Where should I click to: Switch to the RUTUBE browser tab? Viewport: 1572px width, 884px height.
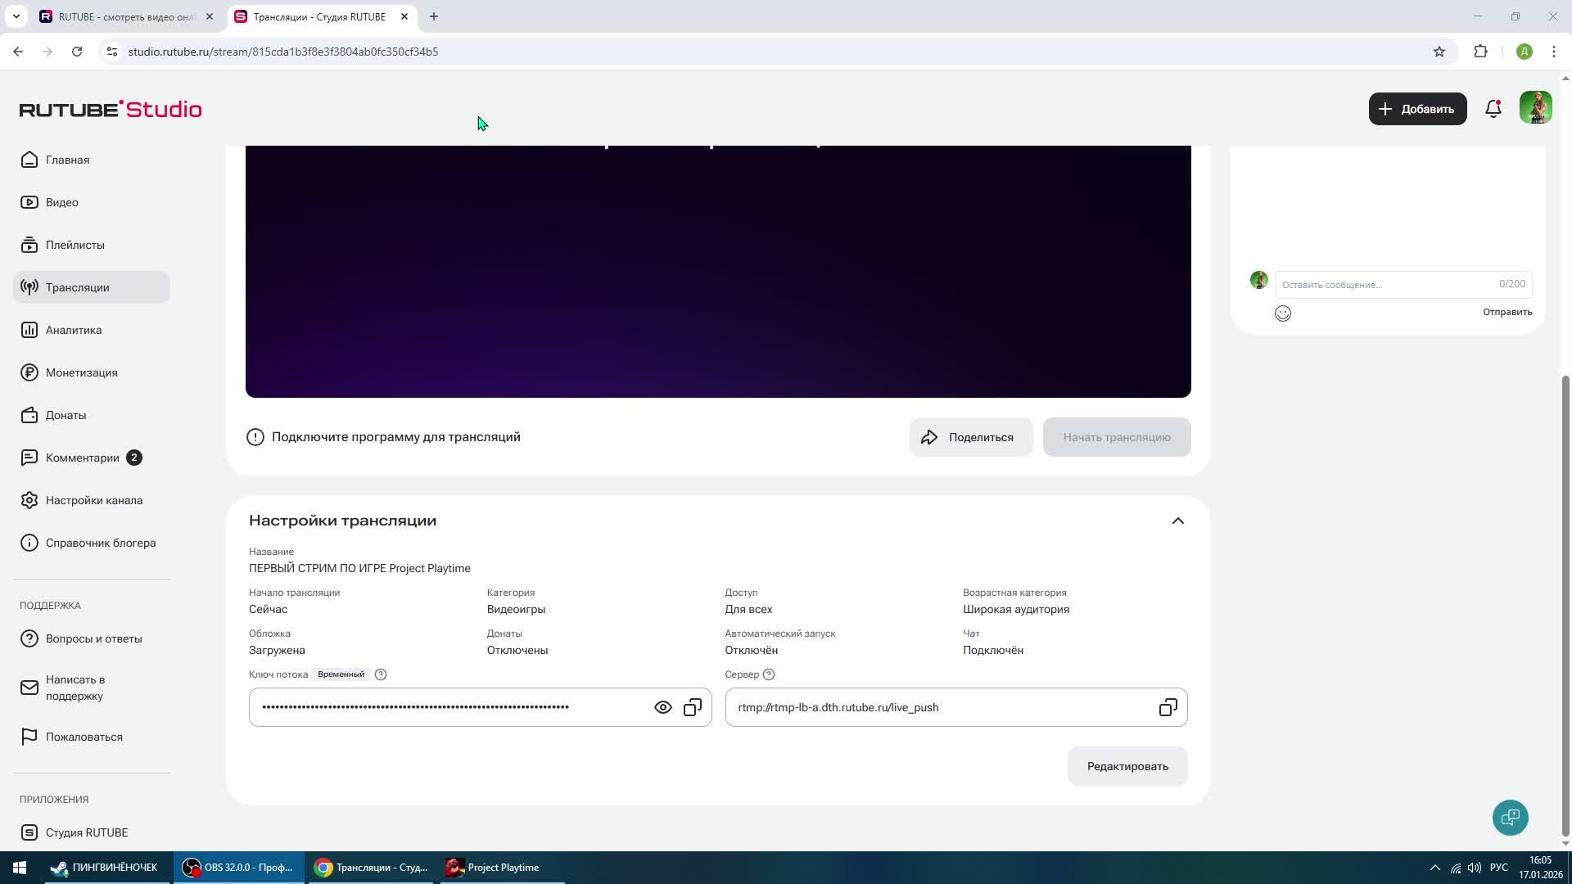pos(123,16)
